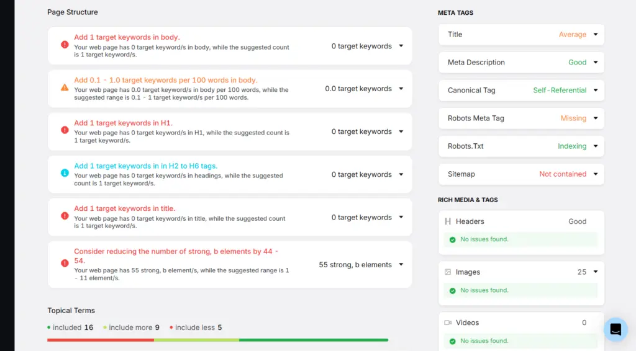
Task: Click the 'include less 5' legend item
Action: click(196, 327)
